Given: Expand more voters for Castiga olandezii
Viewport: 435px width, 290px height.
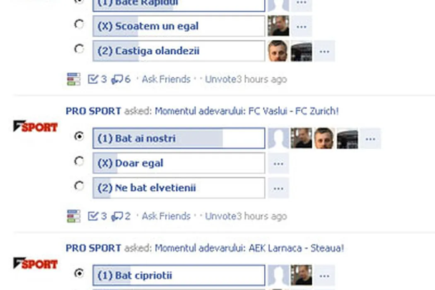Looking at the screenshot, I should coord(324,51).
